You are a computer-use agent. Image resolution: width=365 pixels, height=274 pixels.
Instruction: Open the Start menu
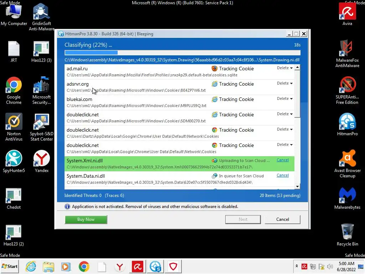[x=10, y=266]
